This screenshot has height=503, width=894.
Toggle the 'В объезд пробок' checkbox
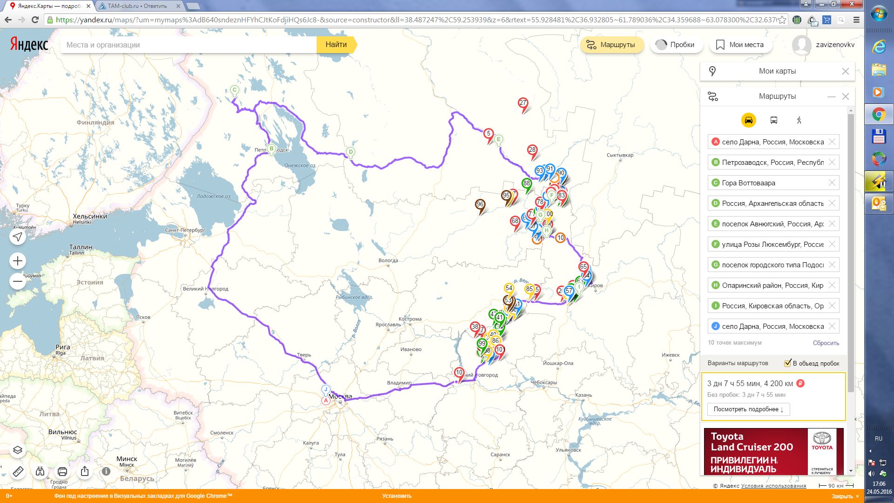(x=788, y=363)
